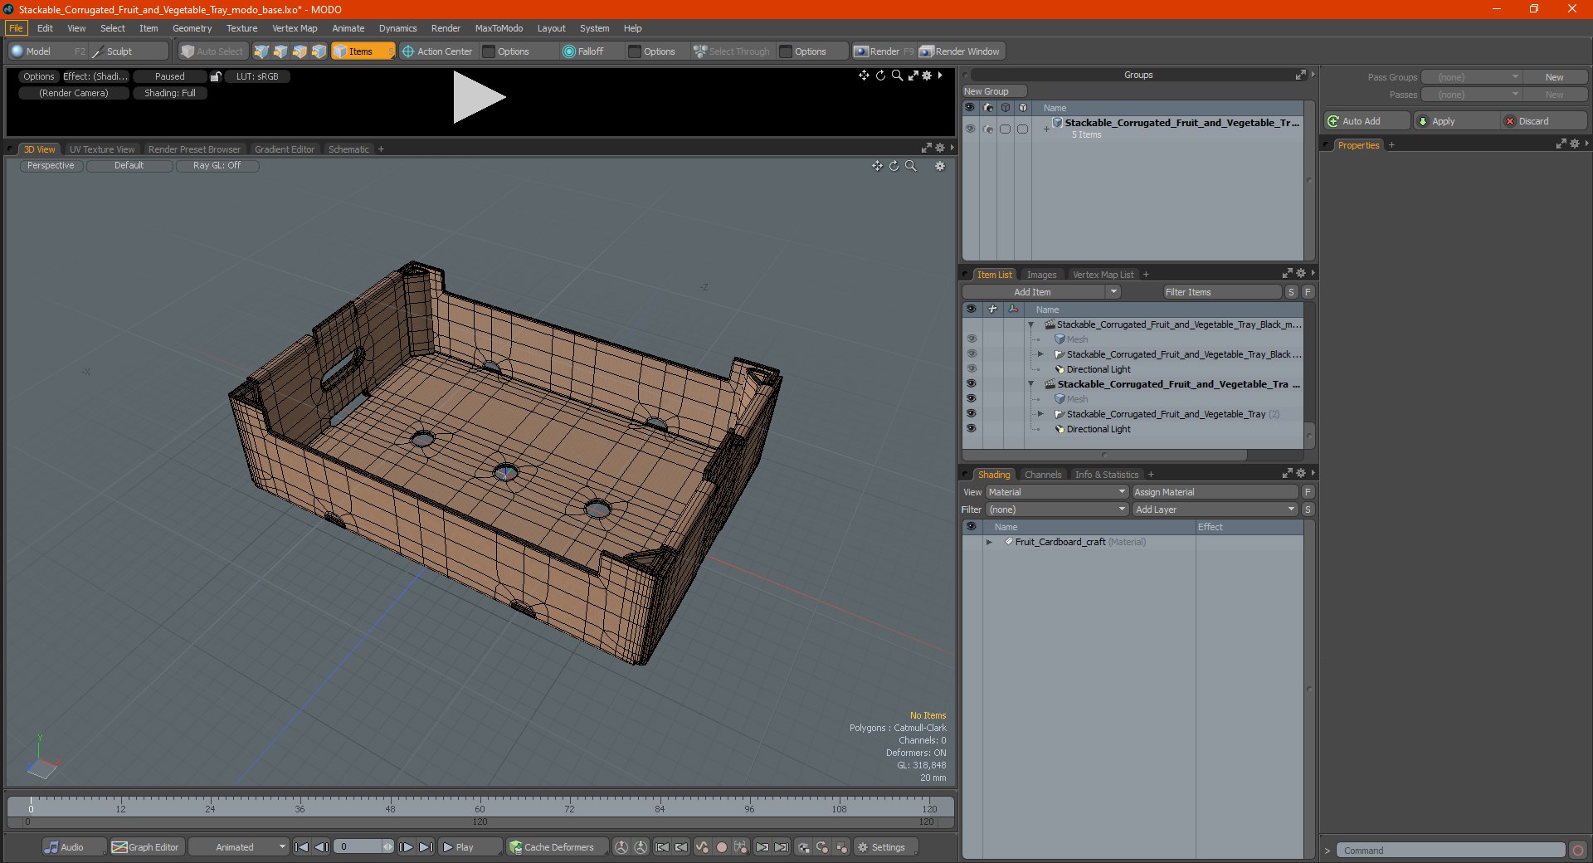Image resolution: width=1593 pixels, height=863 pixels.
Task: Toggle visibility of Fruit_Cardboard_craft material
Action: click(x=971, y=542)
